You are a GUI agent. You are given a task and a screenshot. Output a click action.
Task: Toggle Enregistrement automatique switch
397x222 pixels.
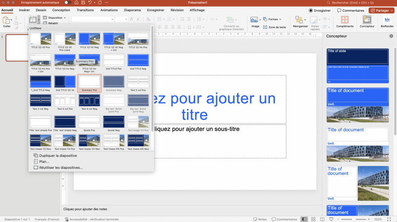(x=68, y=3)
